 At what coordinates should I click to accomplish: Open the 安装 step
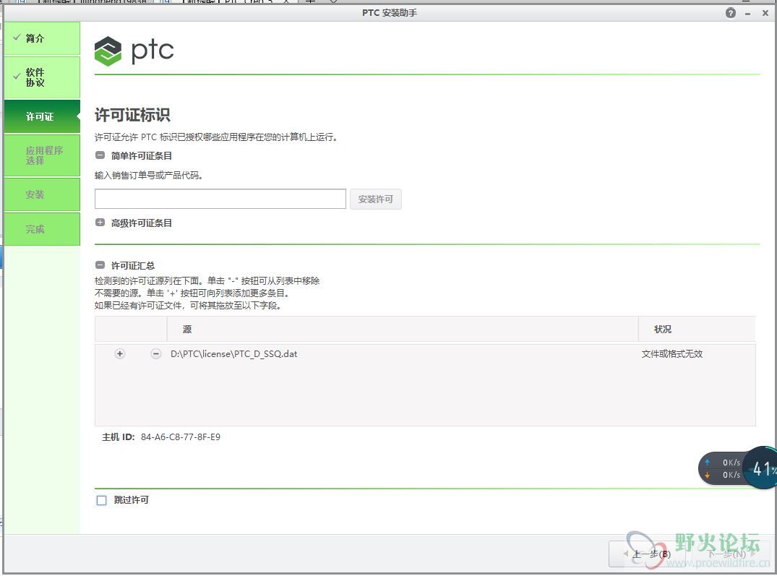(x=42, y=194)
